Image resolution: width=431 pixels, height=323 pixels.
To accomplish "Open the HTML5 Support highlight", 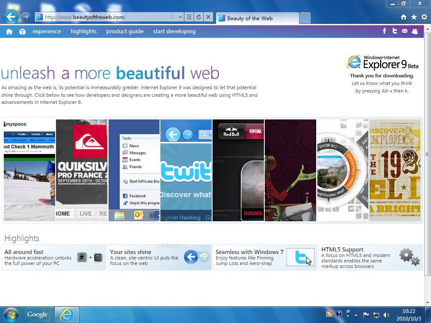I will (x=370, y=257).
